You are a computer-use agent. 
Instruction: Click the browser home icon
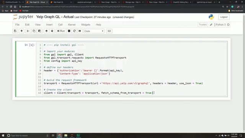click(15, 7)
